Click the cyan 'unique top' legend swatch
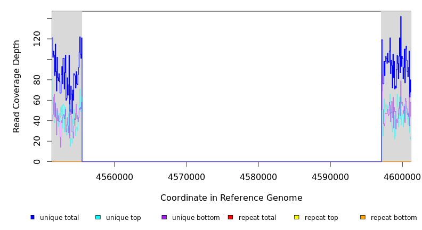The height and width of the screenshot is (230, 422). point(98,217)
